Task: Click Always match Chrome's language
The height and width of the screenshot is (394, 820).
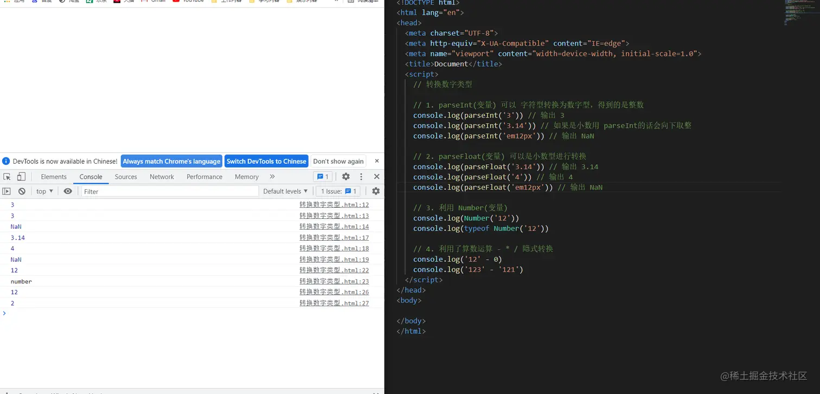Action: 171,161
